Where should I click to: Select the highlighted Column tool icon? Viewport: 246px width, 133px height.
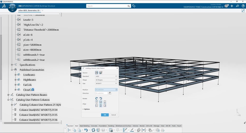[x=125, y=130]
